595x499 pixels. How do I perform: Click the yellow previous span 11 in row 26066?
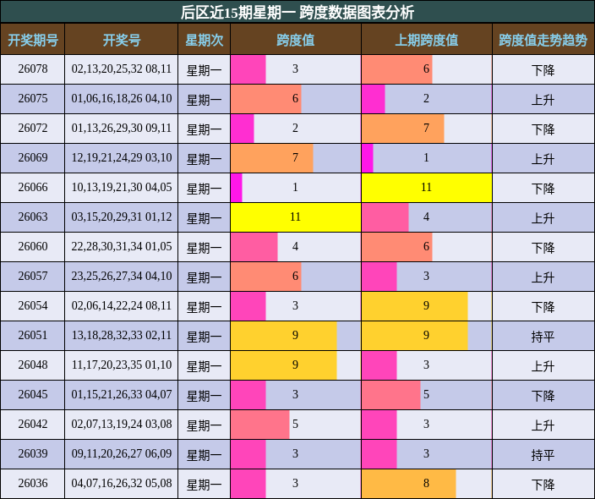[427, 188]
